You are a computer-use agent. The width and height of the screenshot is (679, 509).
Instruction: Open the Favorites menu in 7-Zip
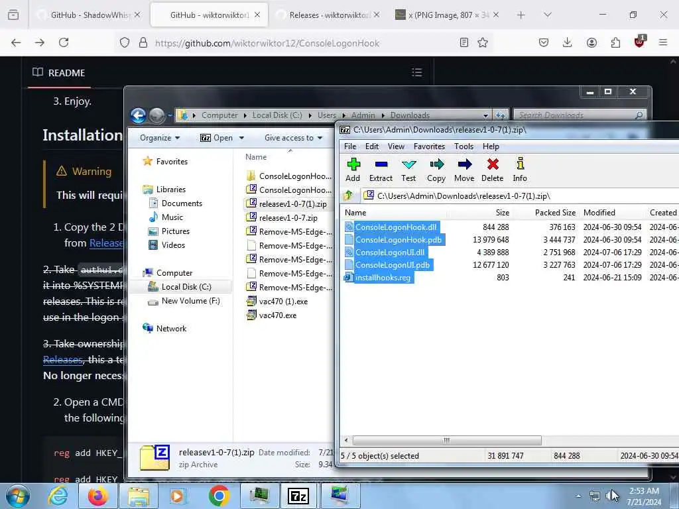coord(429,146)
